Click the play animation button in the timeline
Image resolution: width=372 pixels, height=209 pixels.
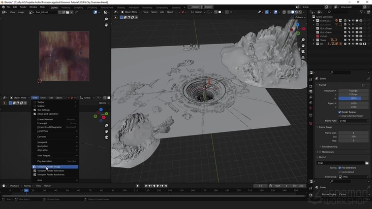click(x=158, y=186)
